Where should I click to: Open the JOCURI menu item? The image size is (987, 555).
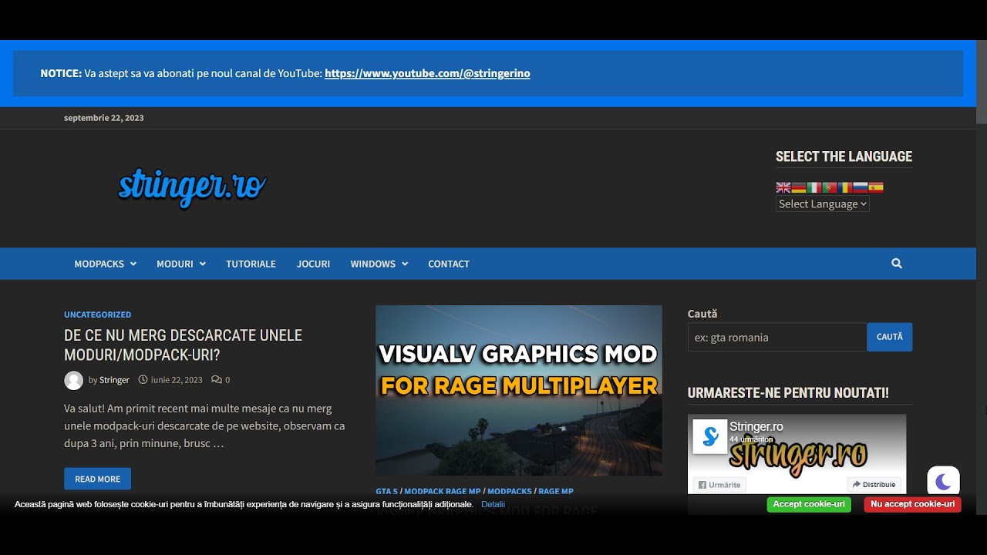(x=313, y=264)
